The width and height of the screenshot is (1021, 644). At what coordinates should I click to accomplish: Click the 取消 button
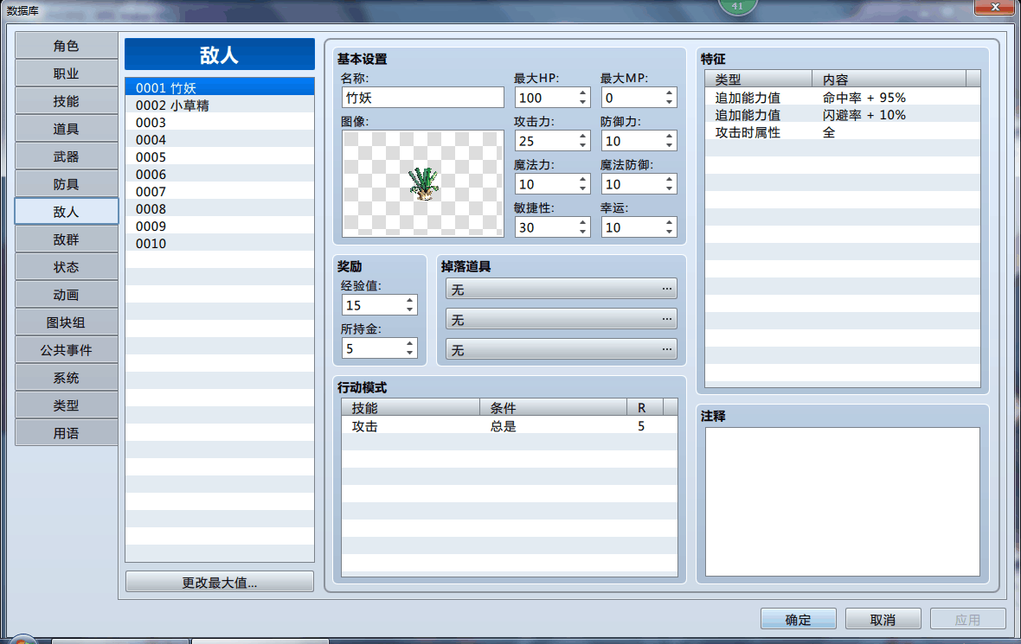coord(883,619)
